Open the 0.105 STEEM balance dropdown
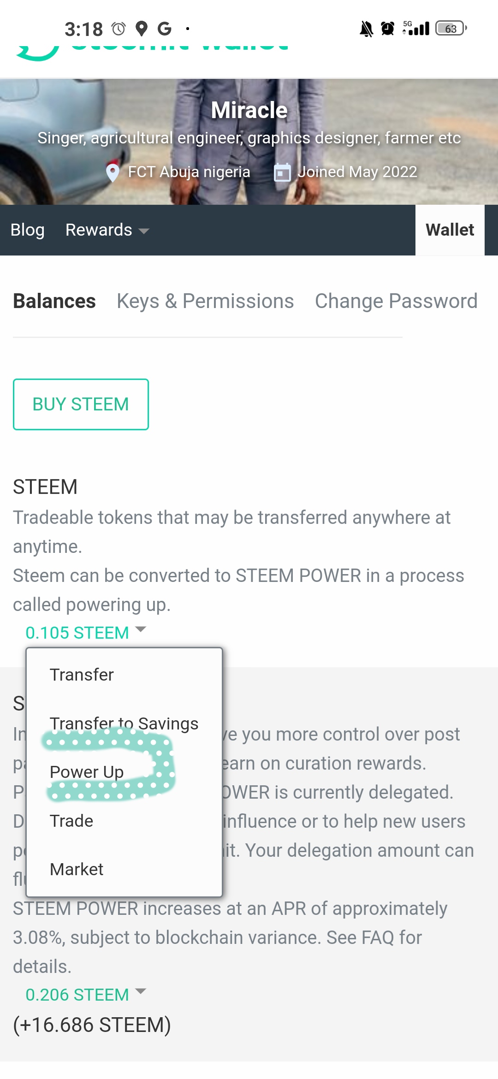This screenshot has height=1079, width=498. pos(85,633)
